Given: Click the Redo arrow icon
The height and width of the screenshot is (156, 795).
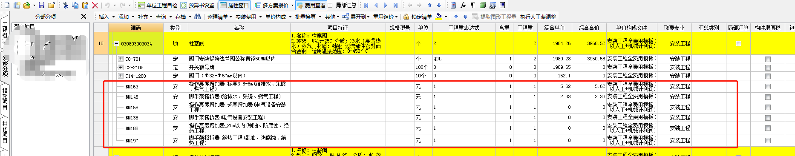Looking at the screenshot, I should point(123,5).
